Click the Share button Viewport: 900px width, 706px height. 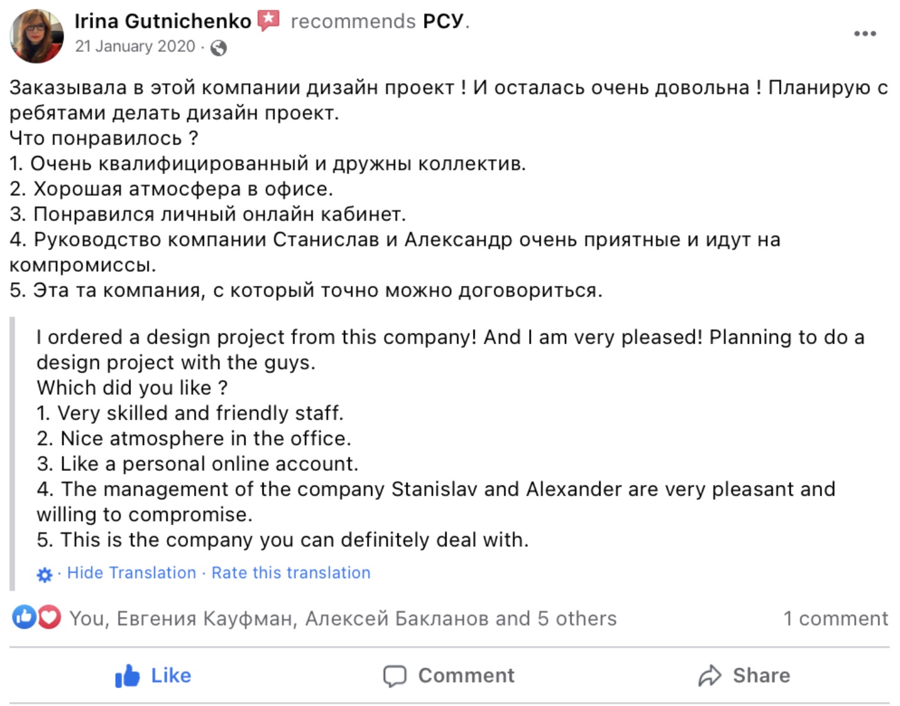coord(744,675)
